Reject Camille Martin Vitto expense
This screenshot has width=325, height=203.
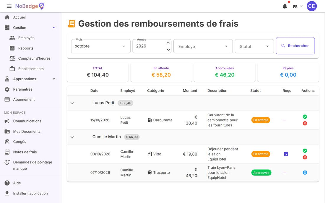(x=305, y=157)
